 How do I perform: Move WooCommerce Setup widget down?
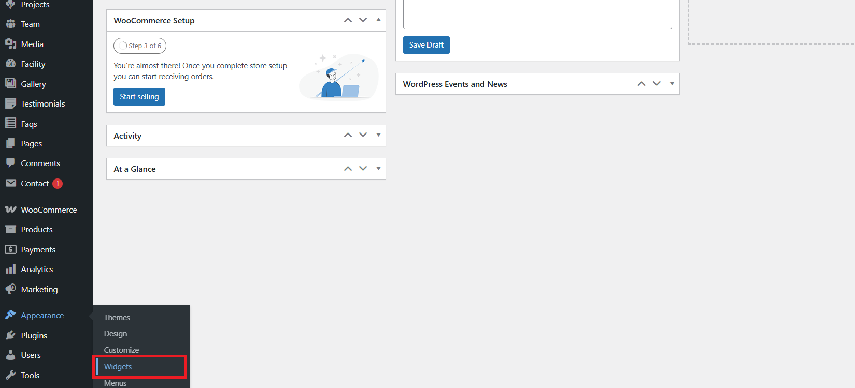[x=363, y=20]
